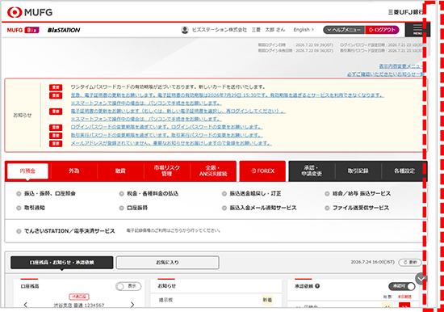Open the メールアドレスが登録されていません notice link
444x312 pixels.
(x=171, y=144)
